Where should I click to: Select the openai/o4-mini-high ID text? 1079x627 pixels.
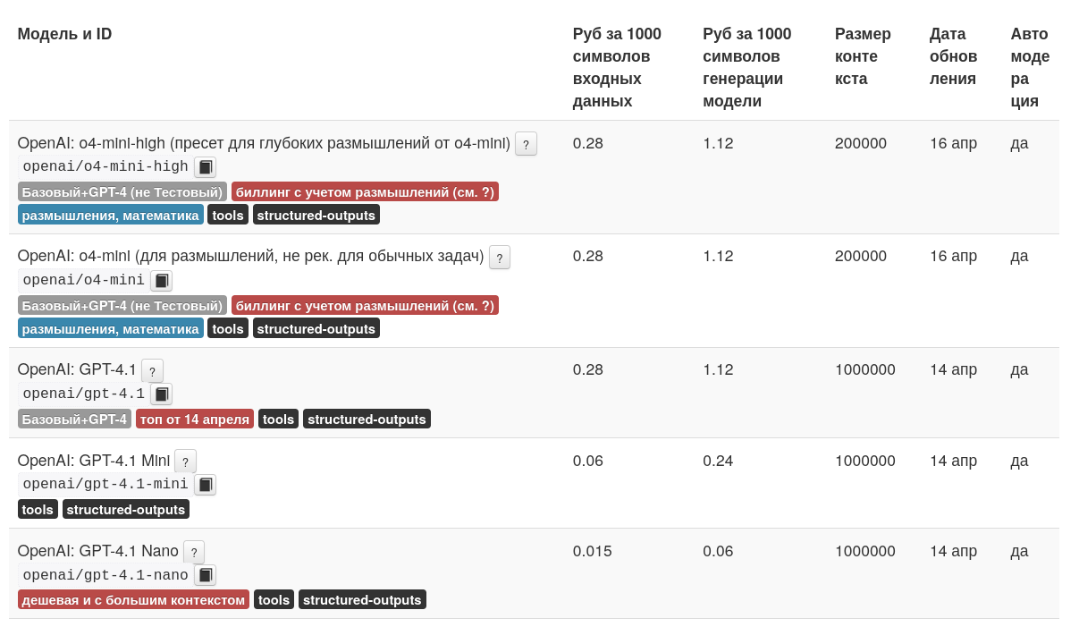(105, 166)
